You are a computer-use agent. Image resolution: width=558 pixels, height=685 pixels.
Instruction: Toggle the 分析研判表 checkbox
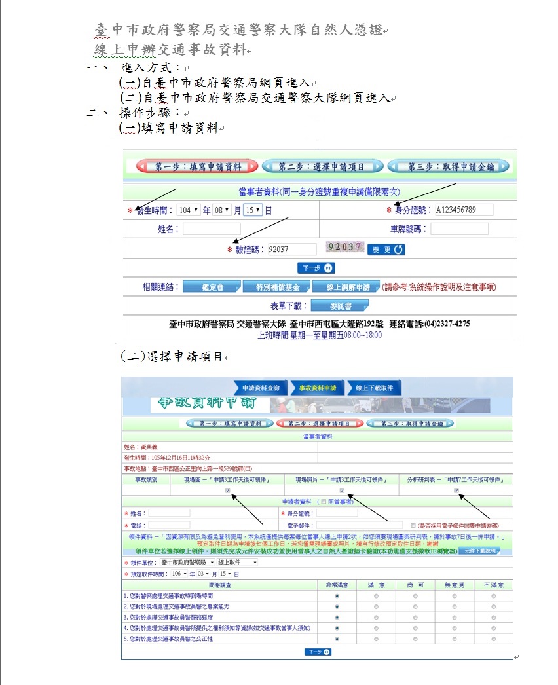pos(456,491)
